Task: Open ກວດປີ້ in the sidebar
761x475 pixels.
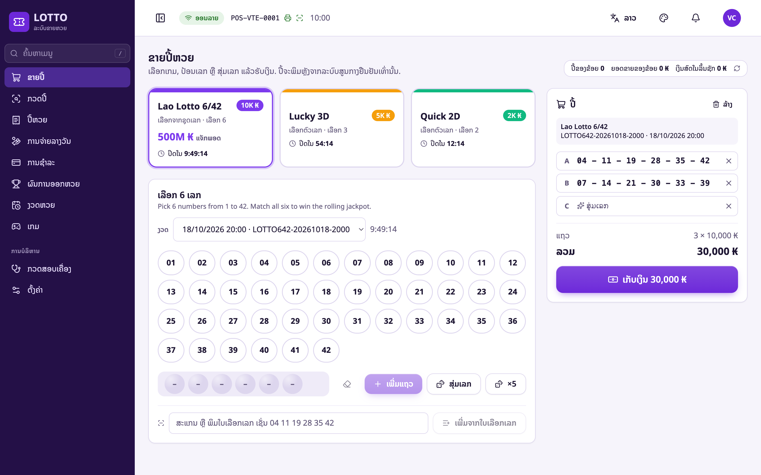Action: (67, 99)
